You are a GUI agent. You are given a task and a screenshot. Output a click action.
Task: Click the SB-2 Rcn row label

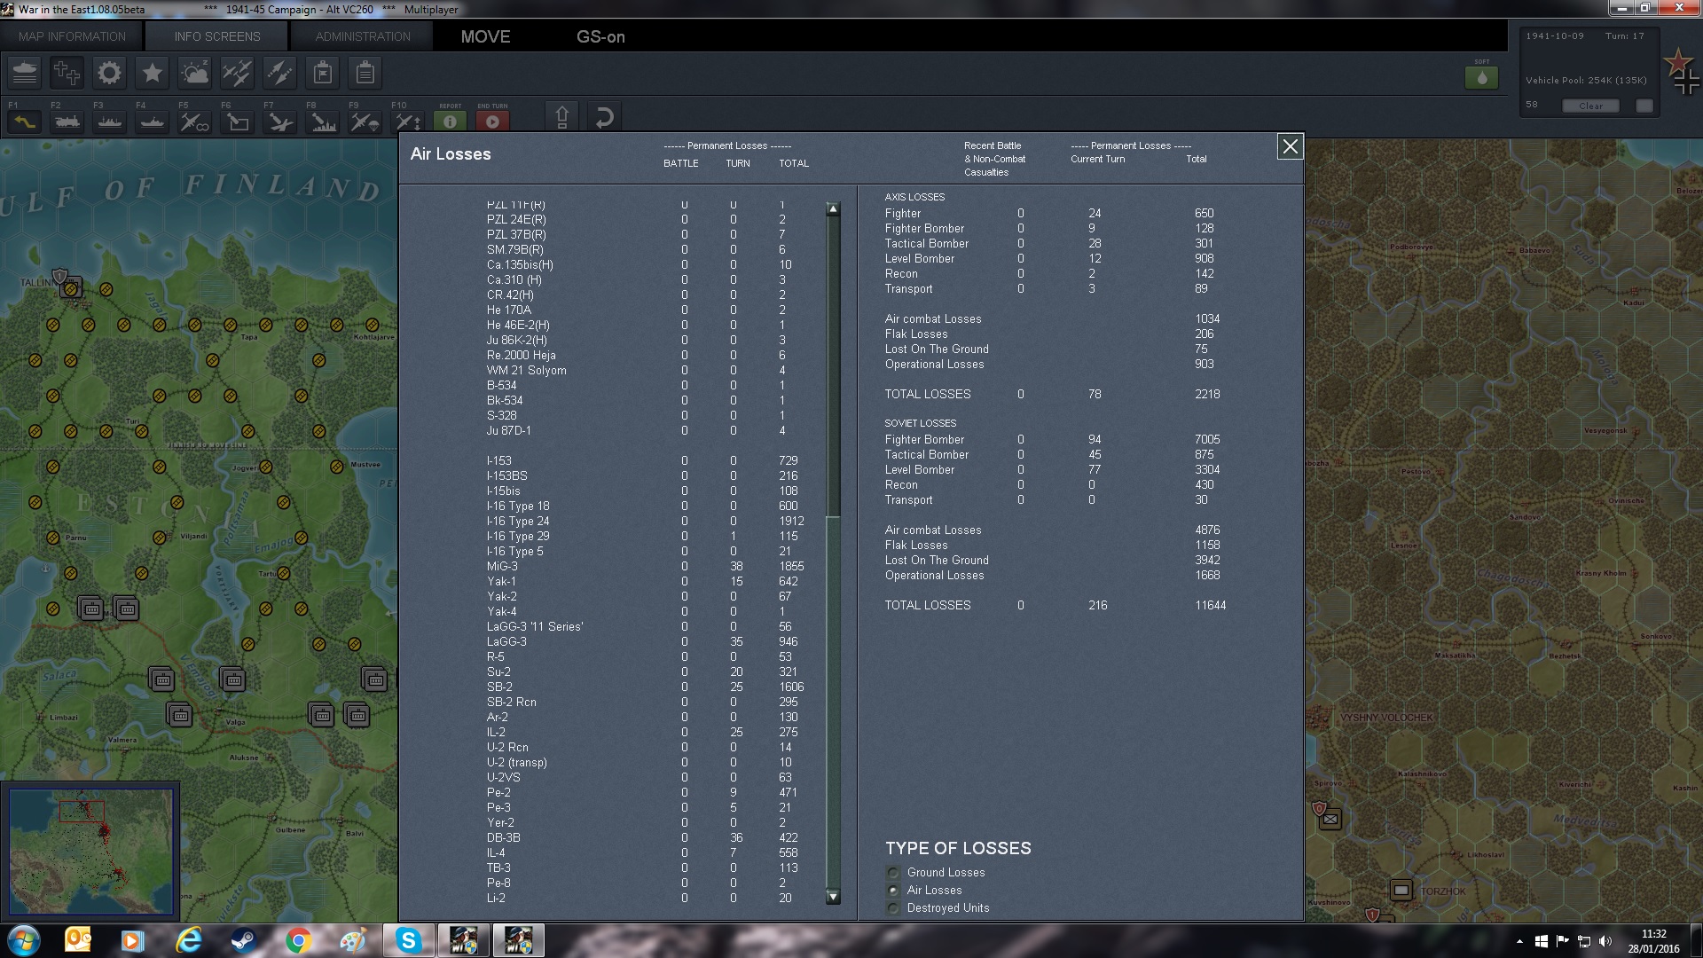512,702
